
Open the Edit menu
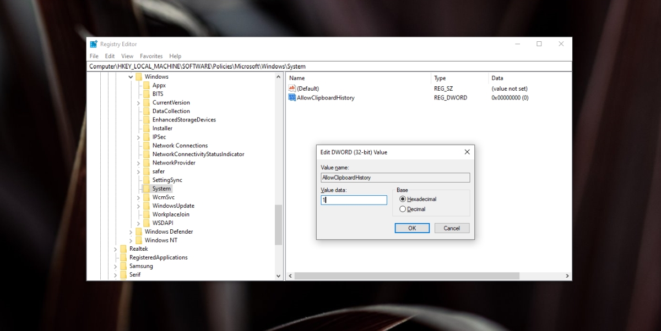(110, 56)
